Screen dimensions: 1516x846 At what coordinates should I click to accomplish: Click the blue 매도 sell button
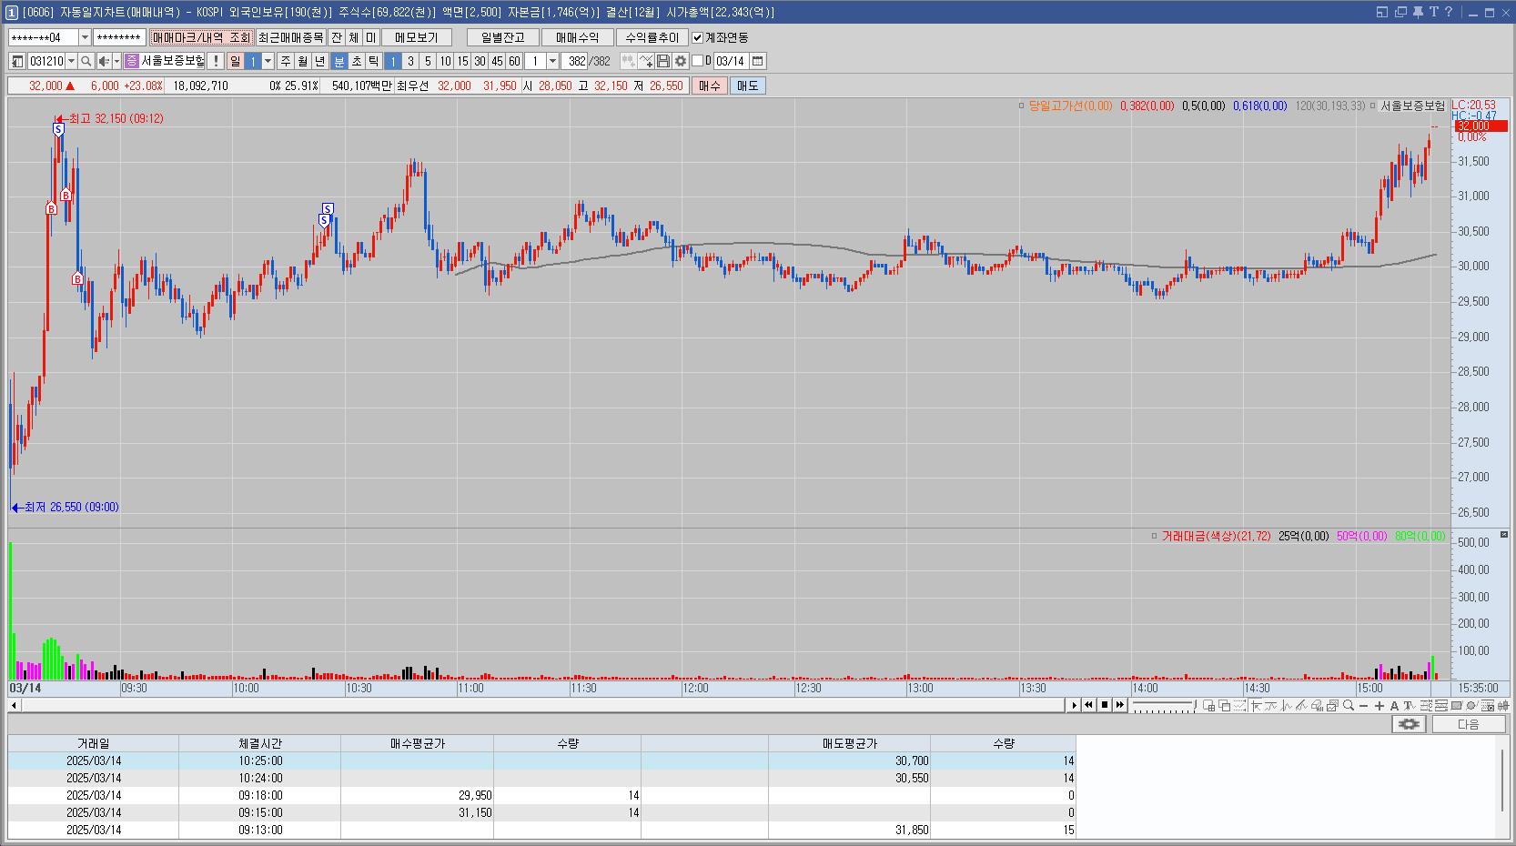pyautogui.click(x=747, y=86)
